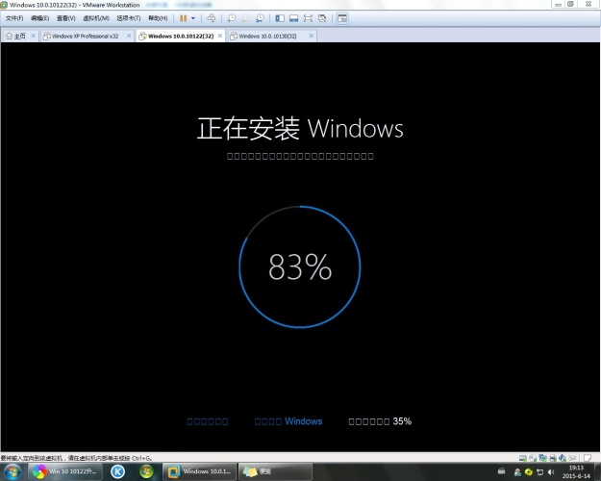
Task: Click the CD/DVD device status icon
Action: pos(533,458)
